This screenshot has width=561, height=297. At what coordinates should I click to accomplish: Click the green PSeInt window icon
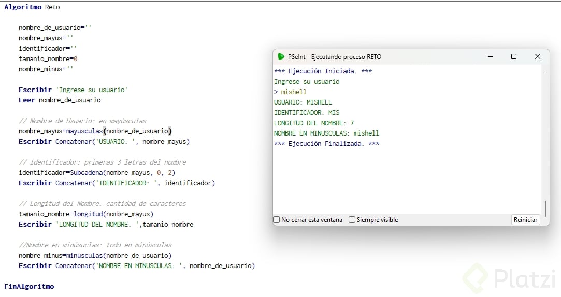pos(281,56)
